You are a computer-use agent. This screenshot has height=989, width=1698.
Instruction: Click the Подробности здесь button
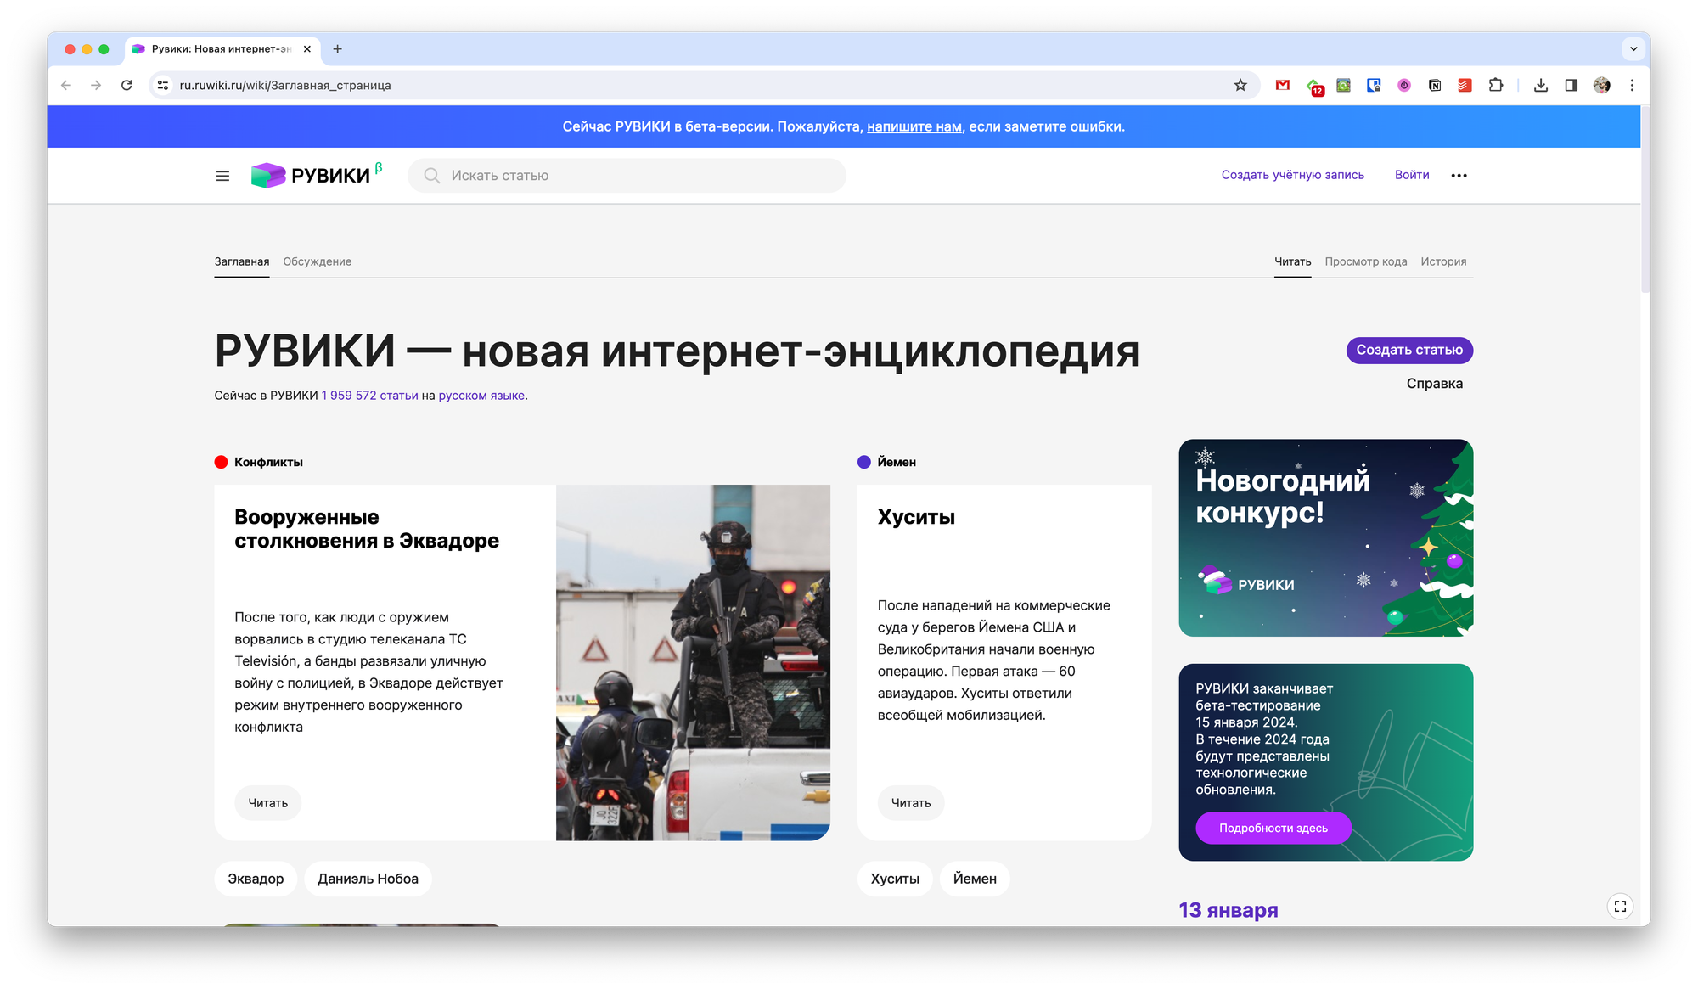[x=1273, y=828]
